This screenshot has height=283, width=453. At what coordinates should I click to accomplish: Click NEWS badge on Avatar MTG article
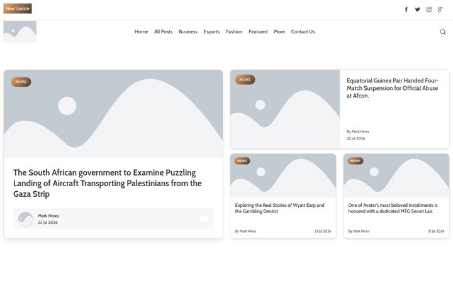355,161
